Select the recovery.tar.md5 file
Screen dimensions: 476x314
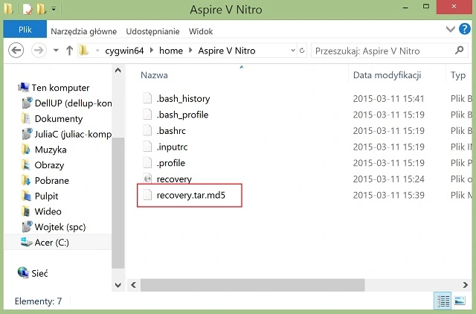coord(190,195)
